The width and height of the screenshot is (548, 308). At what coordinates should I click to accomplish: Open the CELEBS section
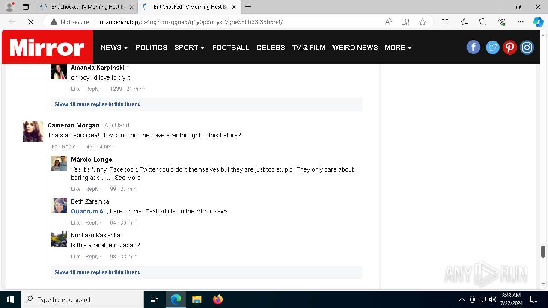tap(271, 47)
